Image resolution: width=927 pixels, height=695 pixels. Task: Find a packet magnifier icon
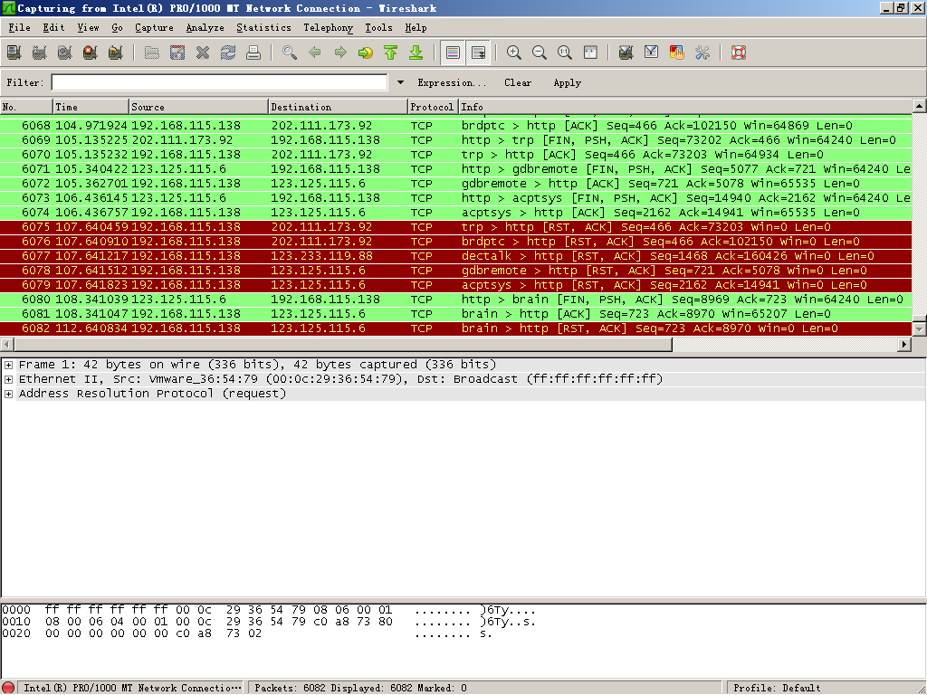click(290, 52)
